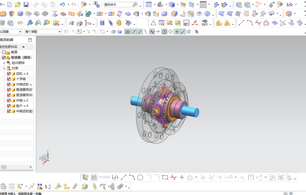
Task: Pick the Line tool in upper-right curve toolbar
Action: (x=241, y=23)
